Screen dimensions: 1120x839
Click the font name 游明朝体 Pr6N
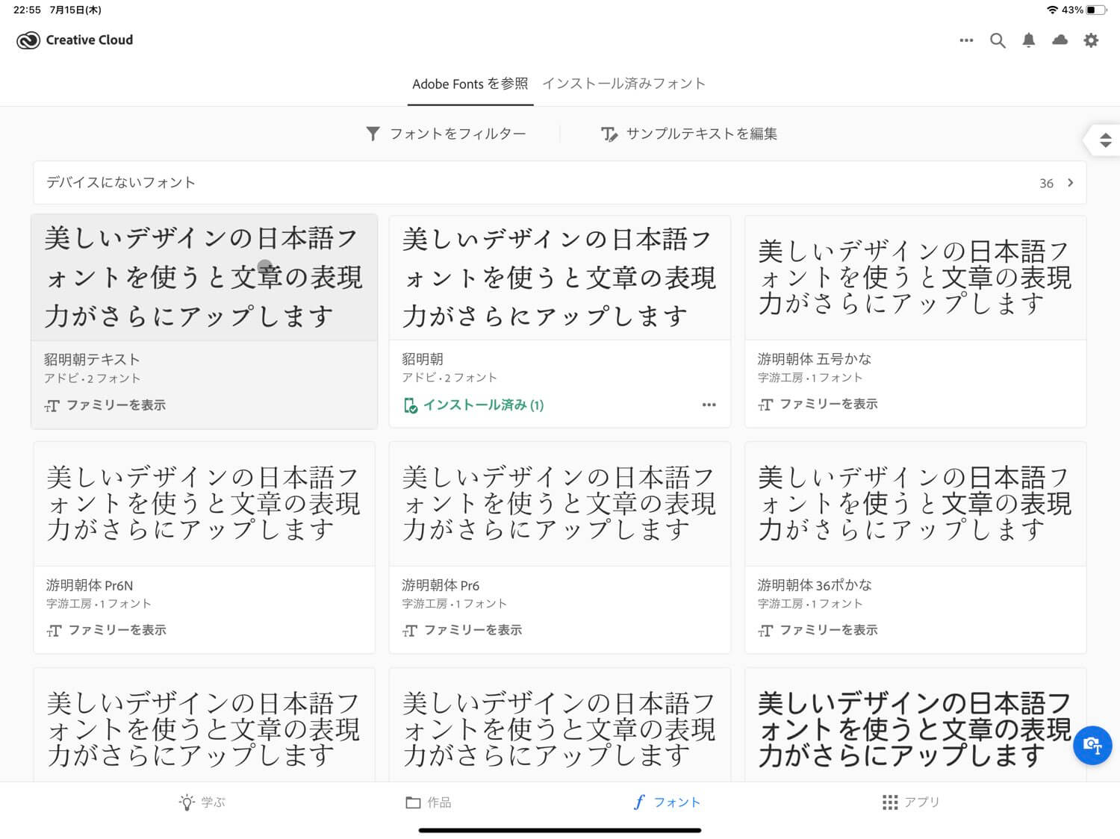click(90, 585)
